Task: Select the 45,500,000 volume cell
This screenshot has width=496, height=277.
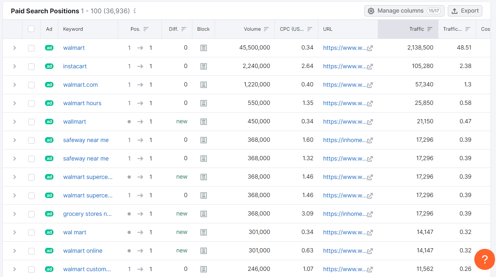Action: pyautogui.click(x=255, y=48)
